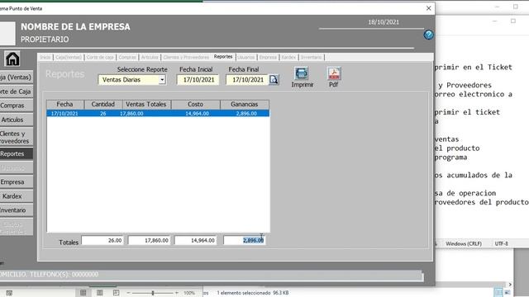
Task: Click the Empresa sidebar button
Action: click(17, 181)
